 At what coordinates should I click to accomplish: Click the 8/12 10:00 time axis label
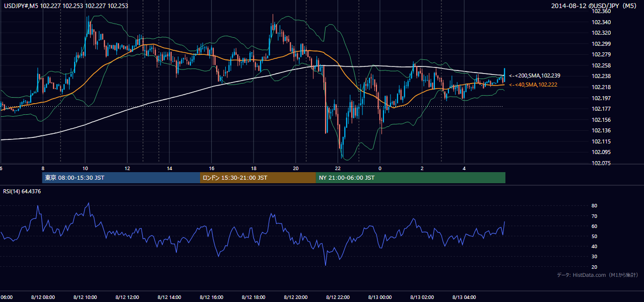pos(85,297)
